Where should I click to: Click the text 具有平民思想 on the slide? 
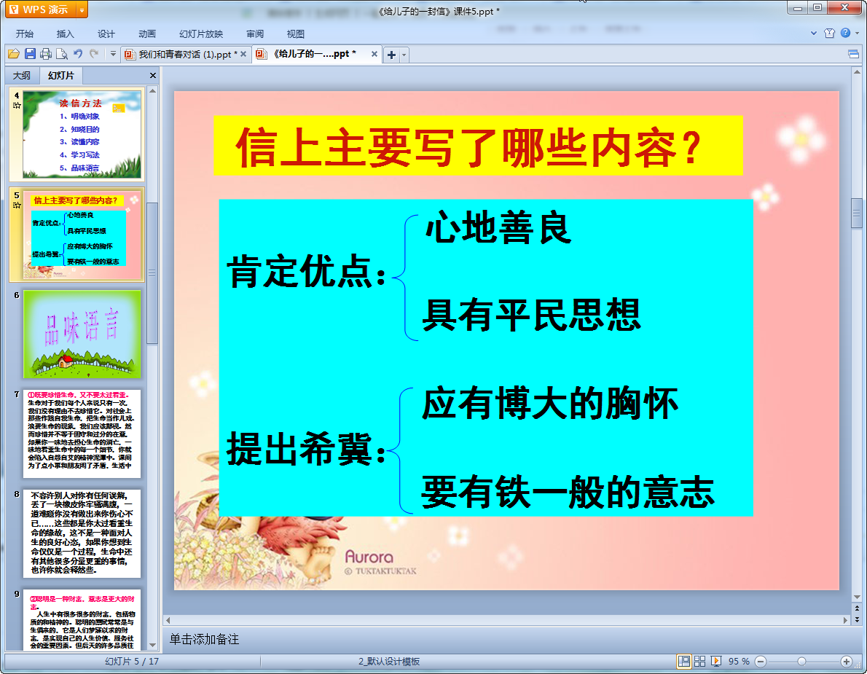click(x=531, y=315)
